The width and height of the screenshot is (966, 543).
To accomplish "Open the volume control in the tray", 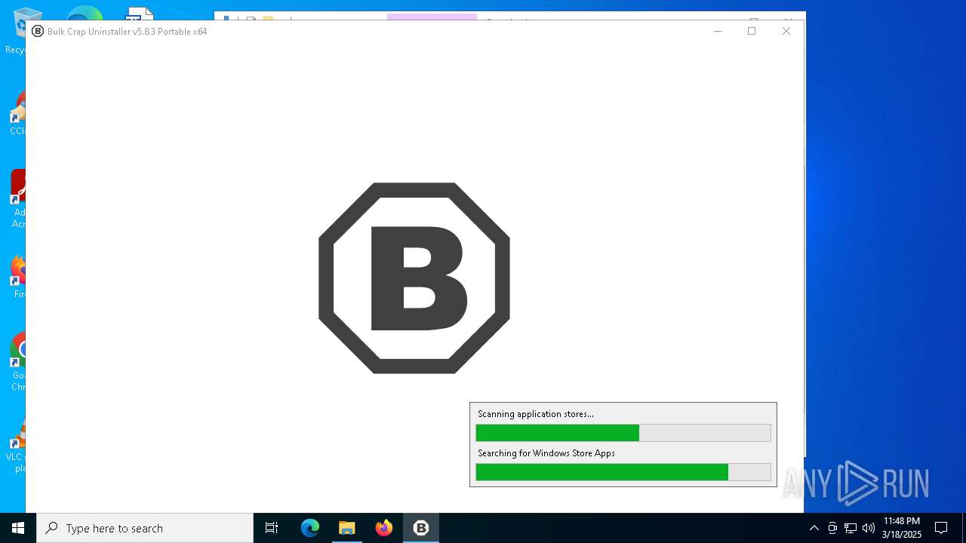I will [x=869, y=528].
